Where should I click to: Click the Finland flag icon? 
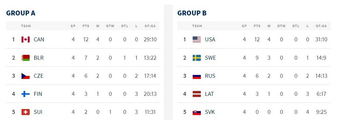click(x=25, y=94)
